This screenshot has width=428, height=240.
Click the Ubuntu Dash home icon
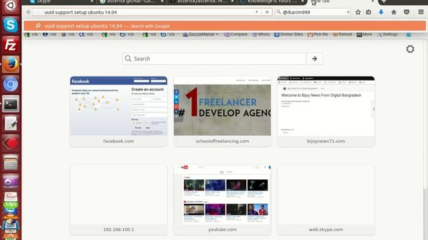[11, 5]
